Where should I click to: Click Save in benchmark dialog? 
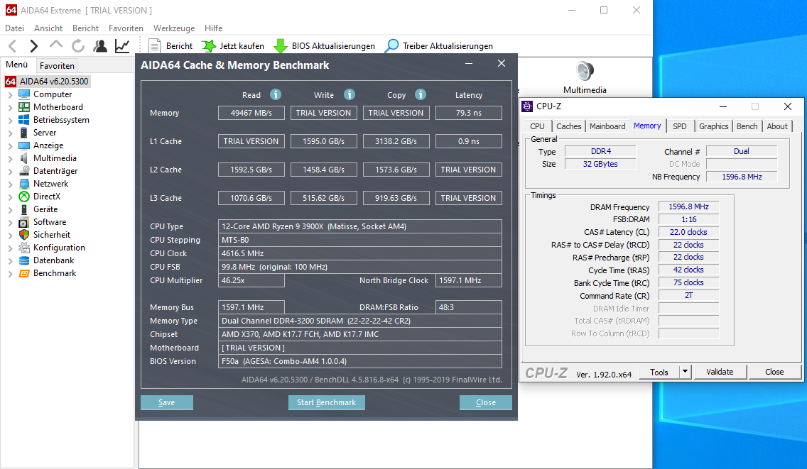(167, 402)
